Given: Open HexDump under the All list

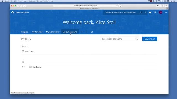Looking at the screenshot, I should tap(37, 67).
